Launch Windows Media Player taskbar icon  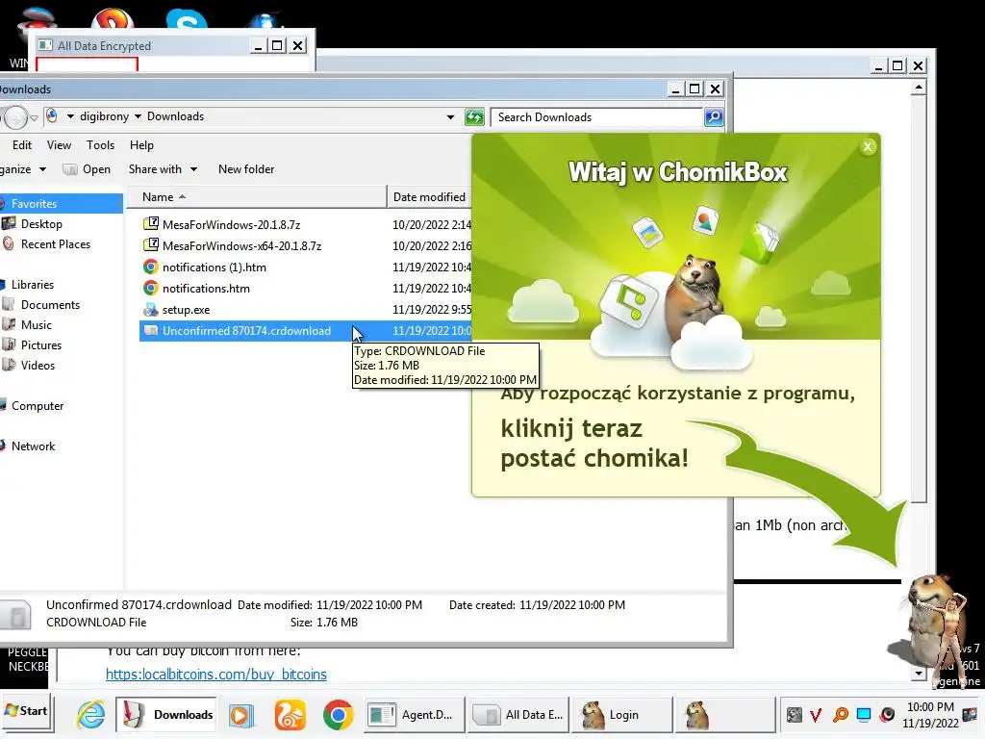pos(241,715)
